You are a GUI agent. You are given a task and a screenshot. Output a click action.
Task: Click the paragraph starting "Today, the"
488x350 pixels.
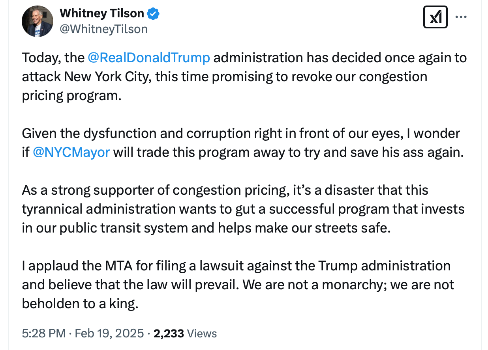tap(237, 76)
